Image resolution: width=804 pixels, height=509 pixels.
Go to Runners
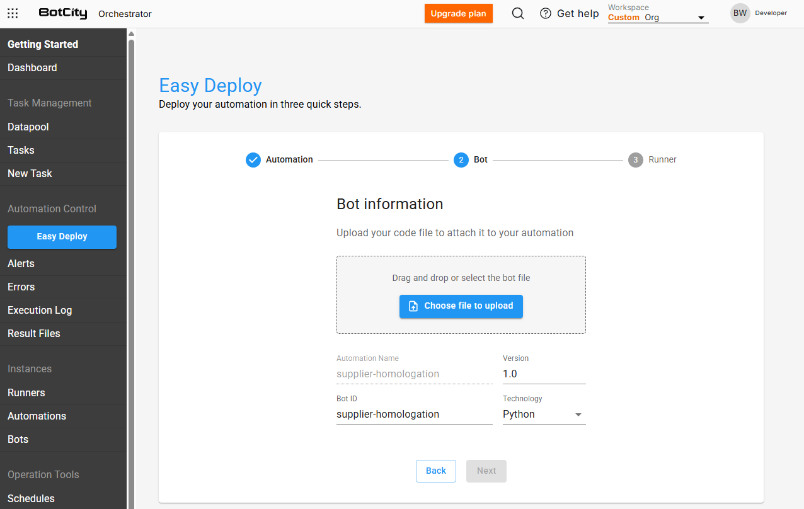(26, 393)
